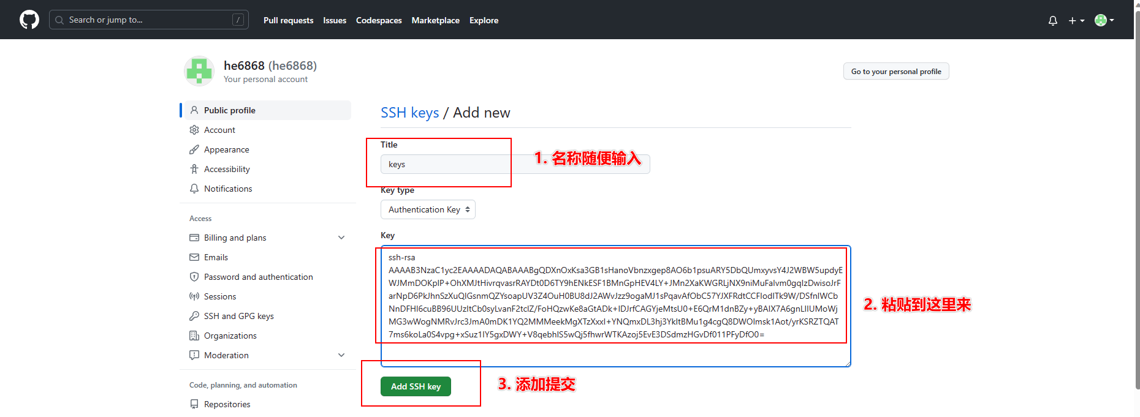Viewport: 1140px width, 417px height.
Task: Click the Key textarea resize handle
Action: 848,364
